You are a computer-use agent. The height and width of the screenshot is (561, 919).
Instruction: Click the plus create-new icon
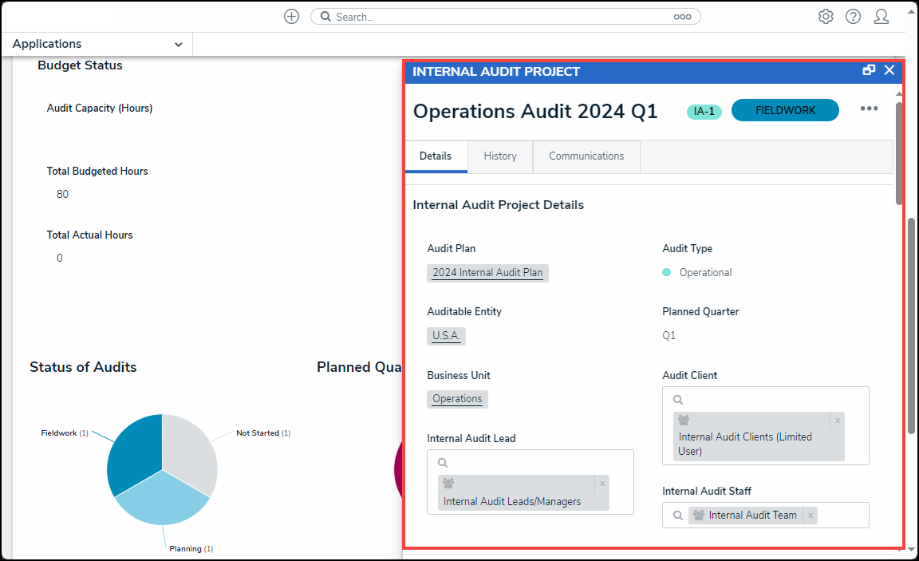(x=291, y=17)
